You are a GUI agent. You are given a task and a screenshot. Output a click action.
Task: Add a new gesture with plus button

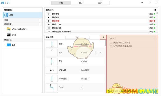(x=103, y=37)
